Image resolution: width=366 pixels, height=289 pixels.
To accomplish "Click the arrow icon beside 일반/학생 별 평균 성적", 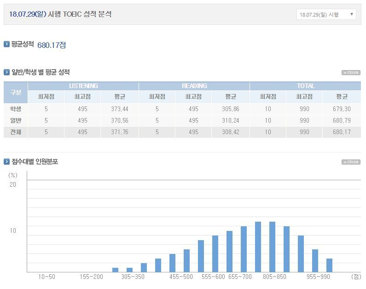I will click(x=6, y=72).
